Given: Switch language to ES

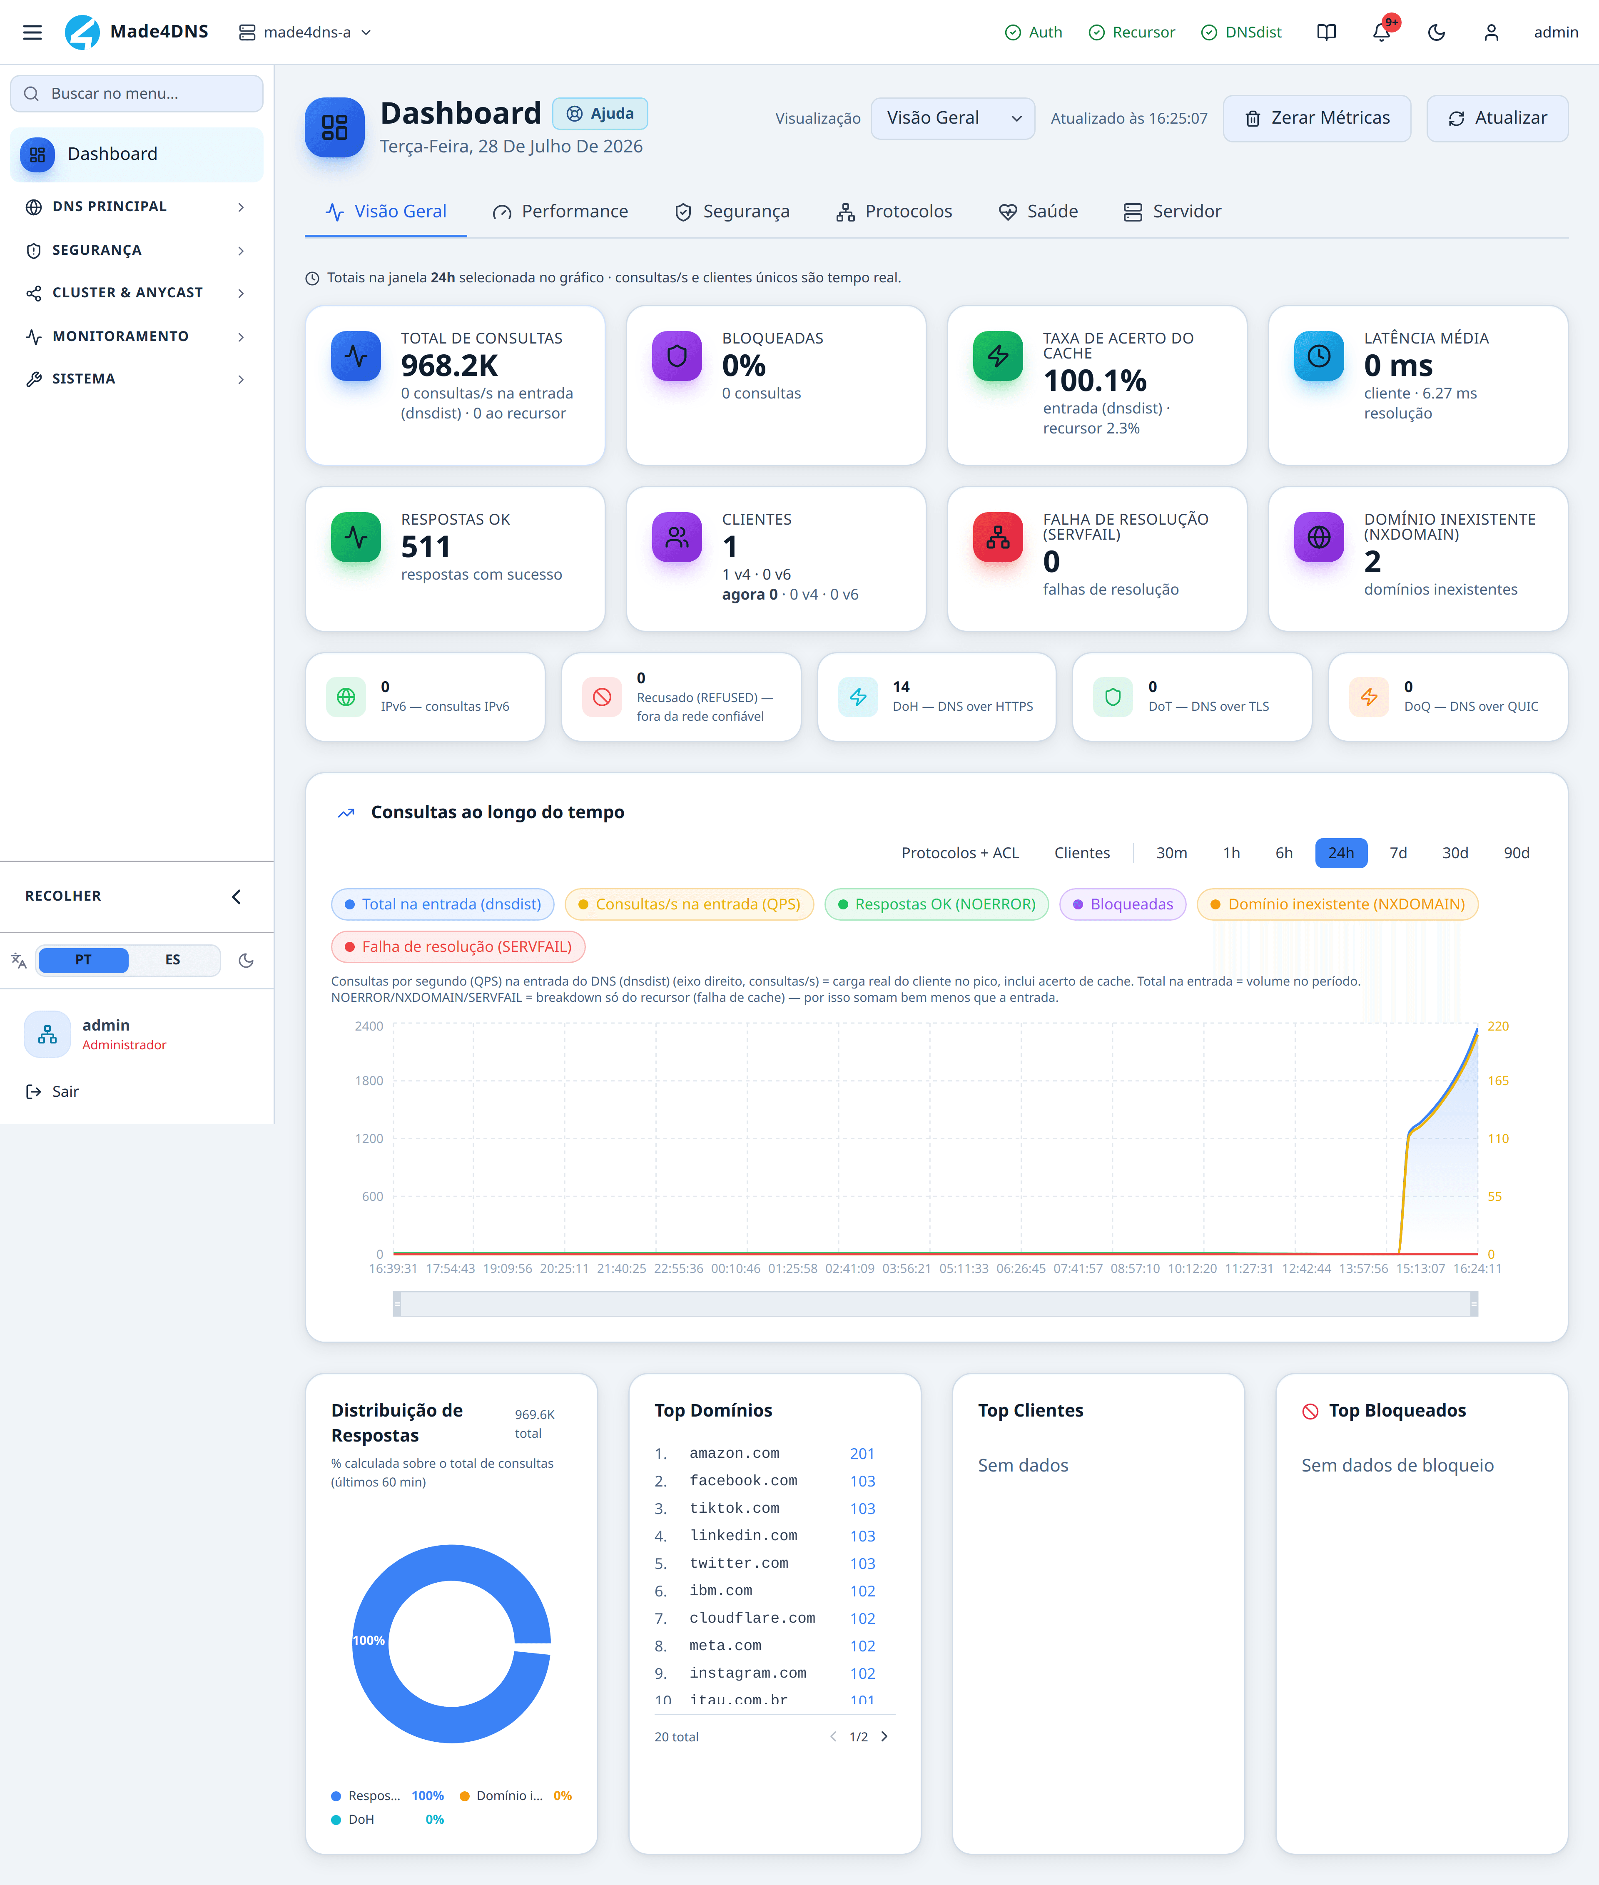Looking at the screenshot, I should [172, 960].
